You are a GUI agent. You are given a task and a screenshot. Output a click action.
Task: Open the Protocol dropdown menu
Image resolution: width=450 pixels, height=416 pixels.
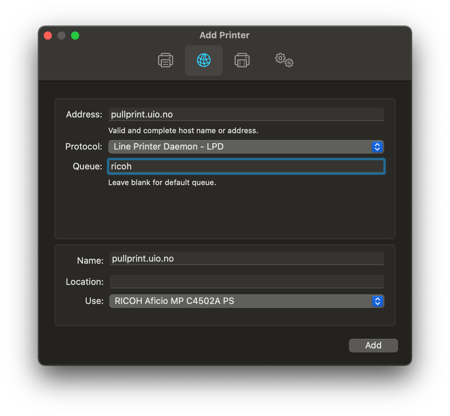[246, 147]
